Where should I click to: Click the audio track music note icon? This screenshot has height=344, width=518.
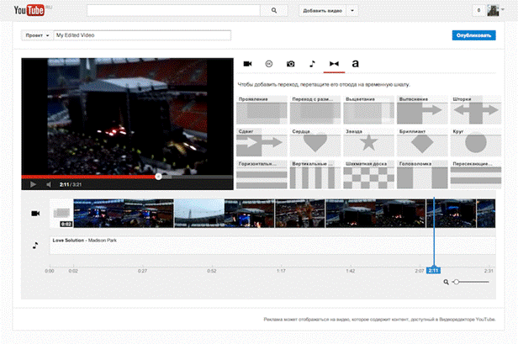point(35,246)
